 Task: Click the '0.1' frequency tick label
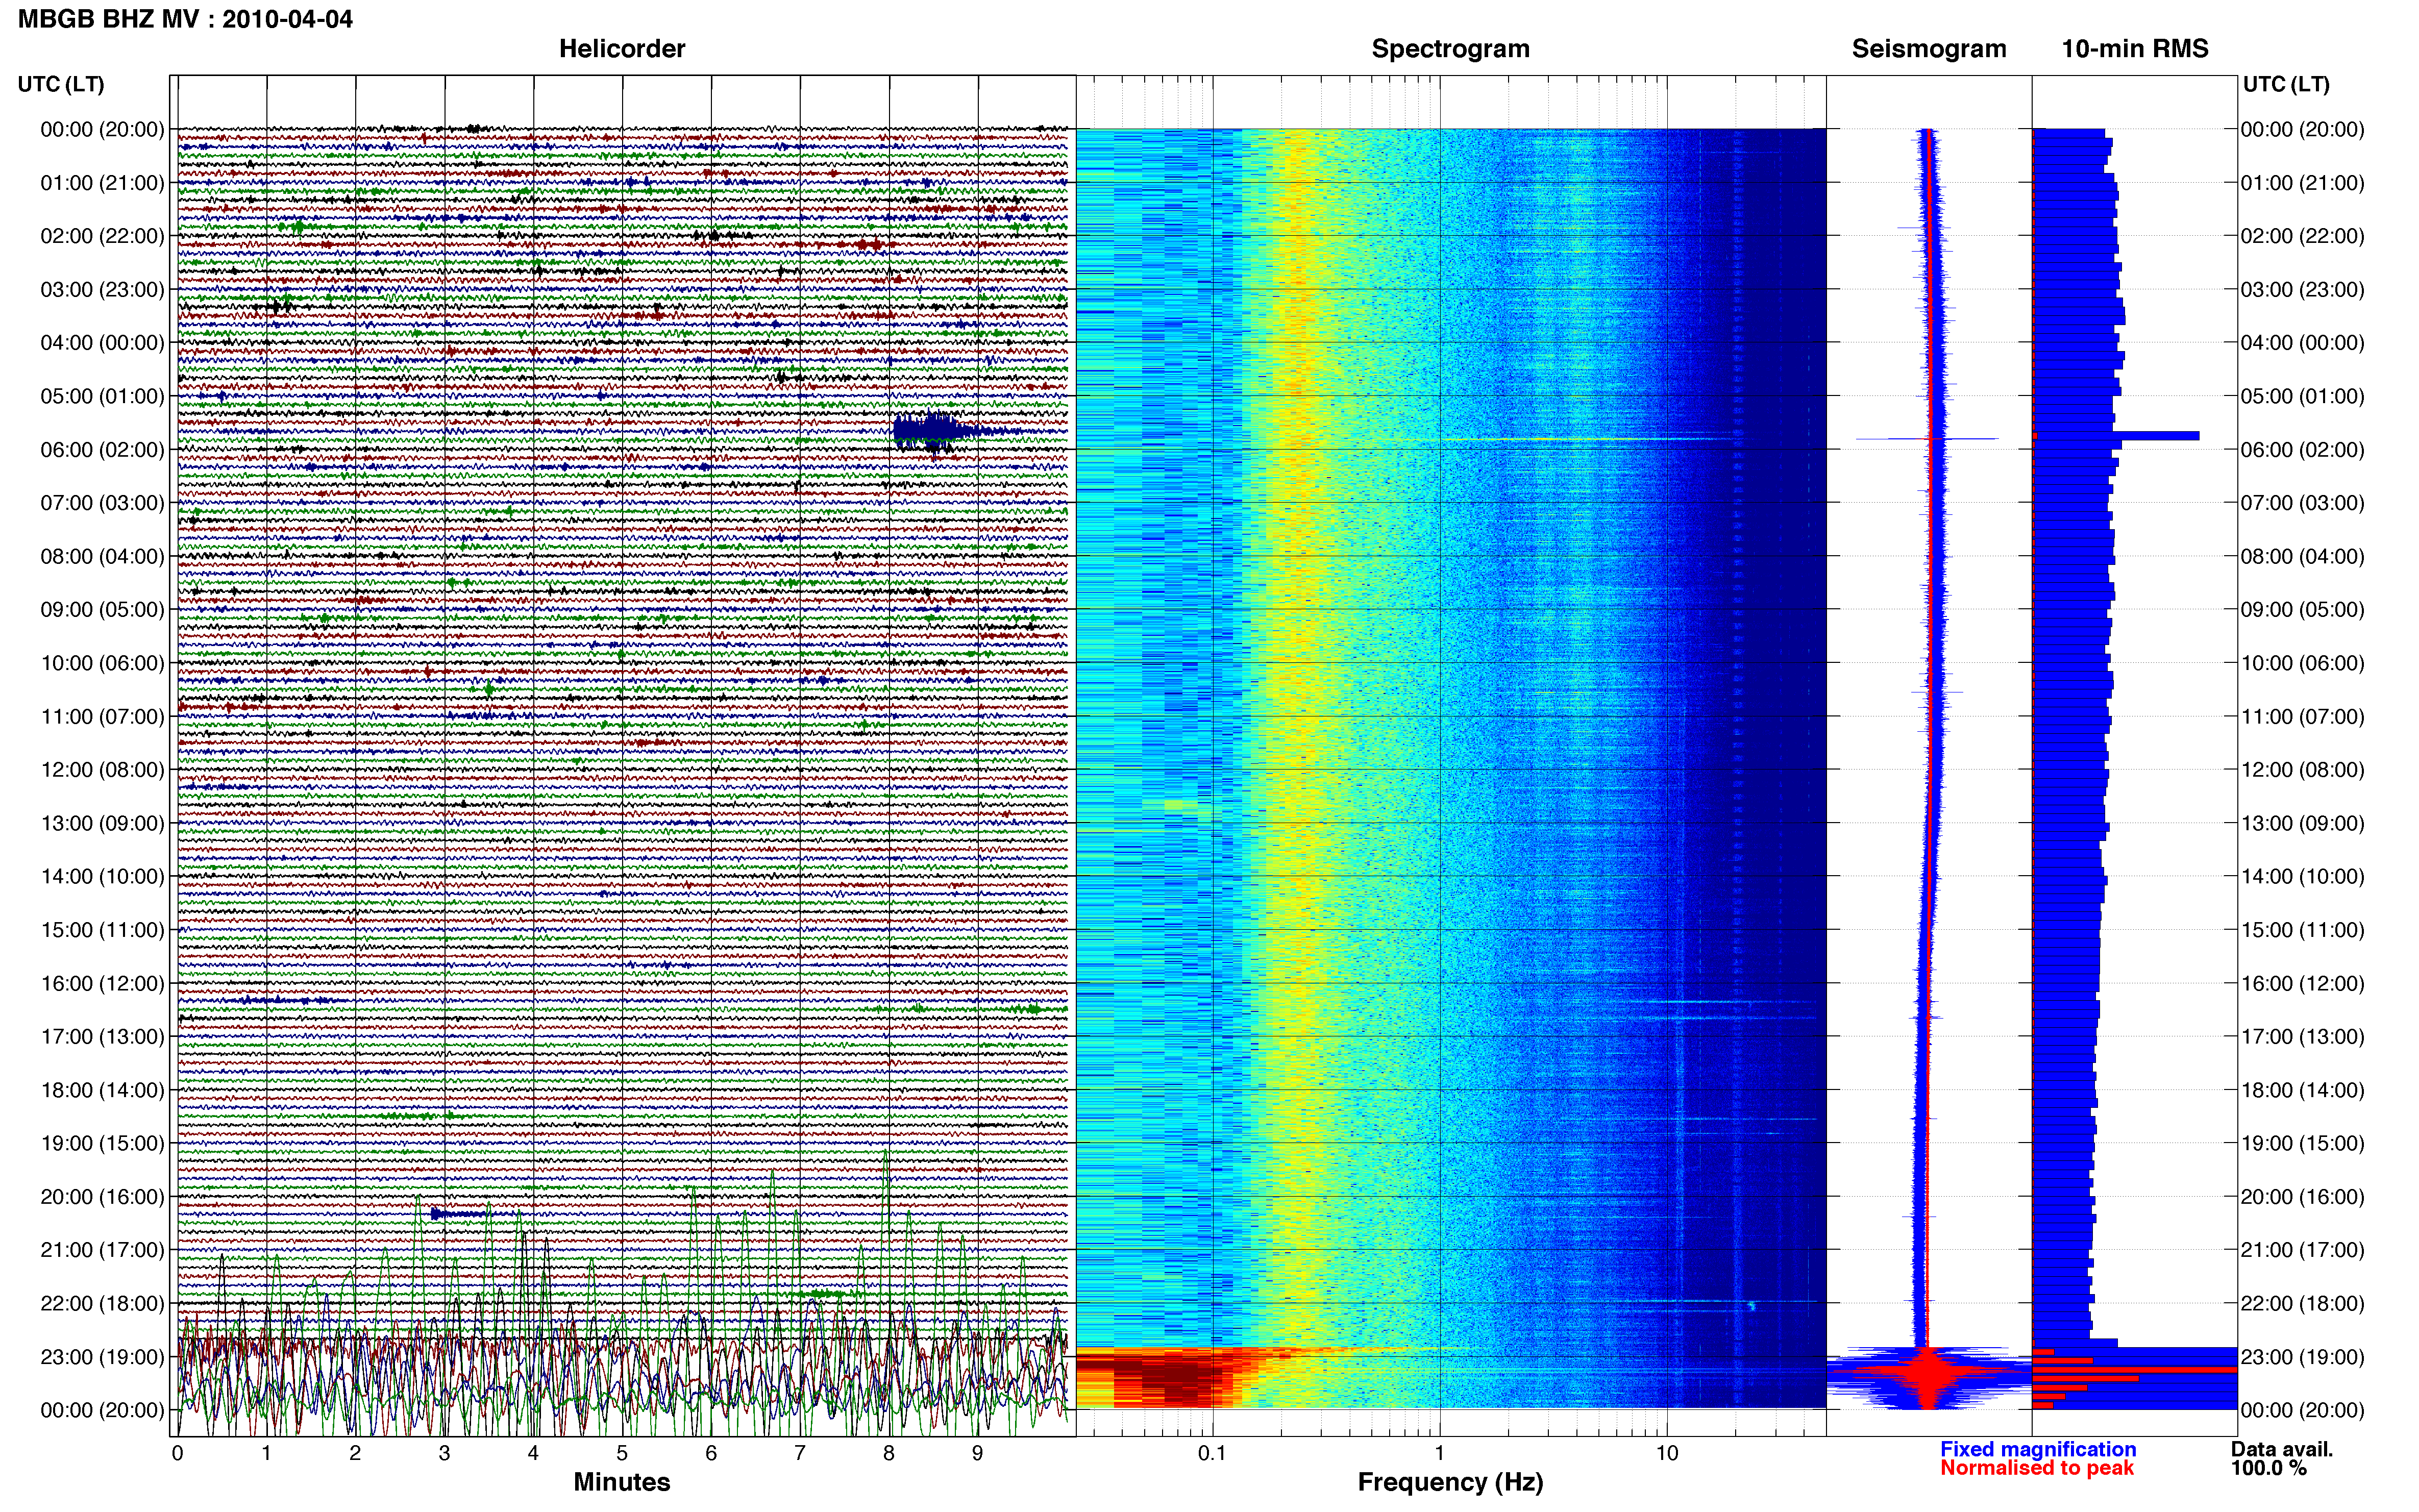(1212, 1453)
